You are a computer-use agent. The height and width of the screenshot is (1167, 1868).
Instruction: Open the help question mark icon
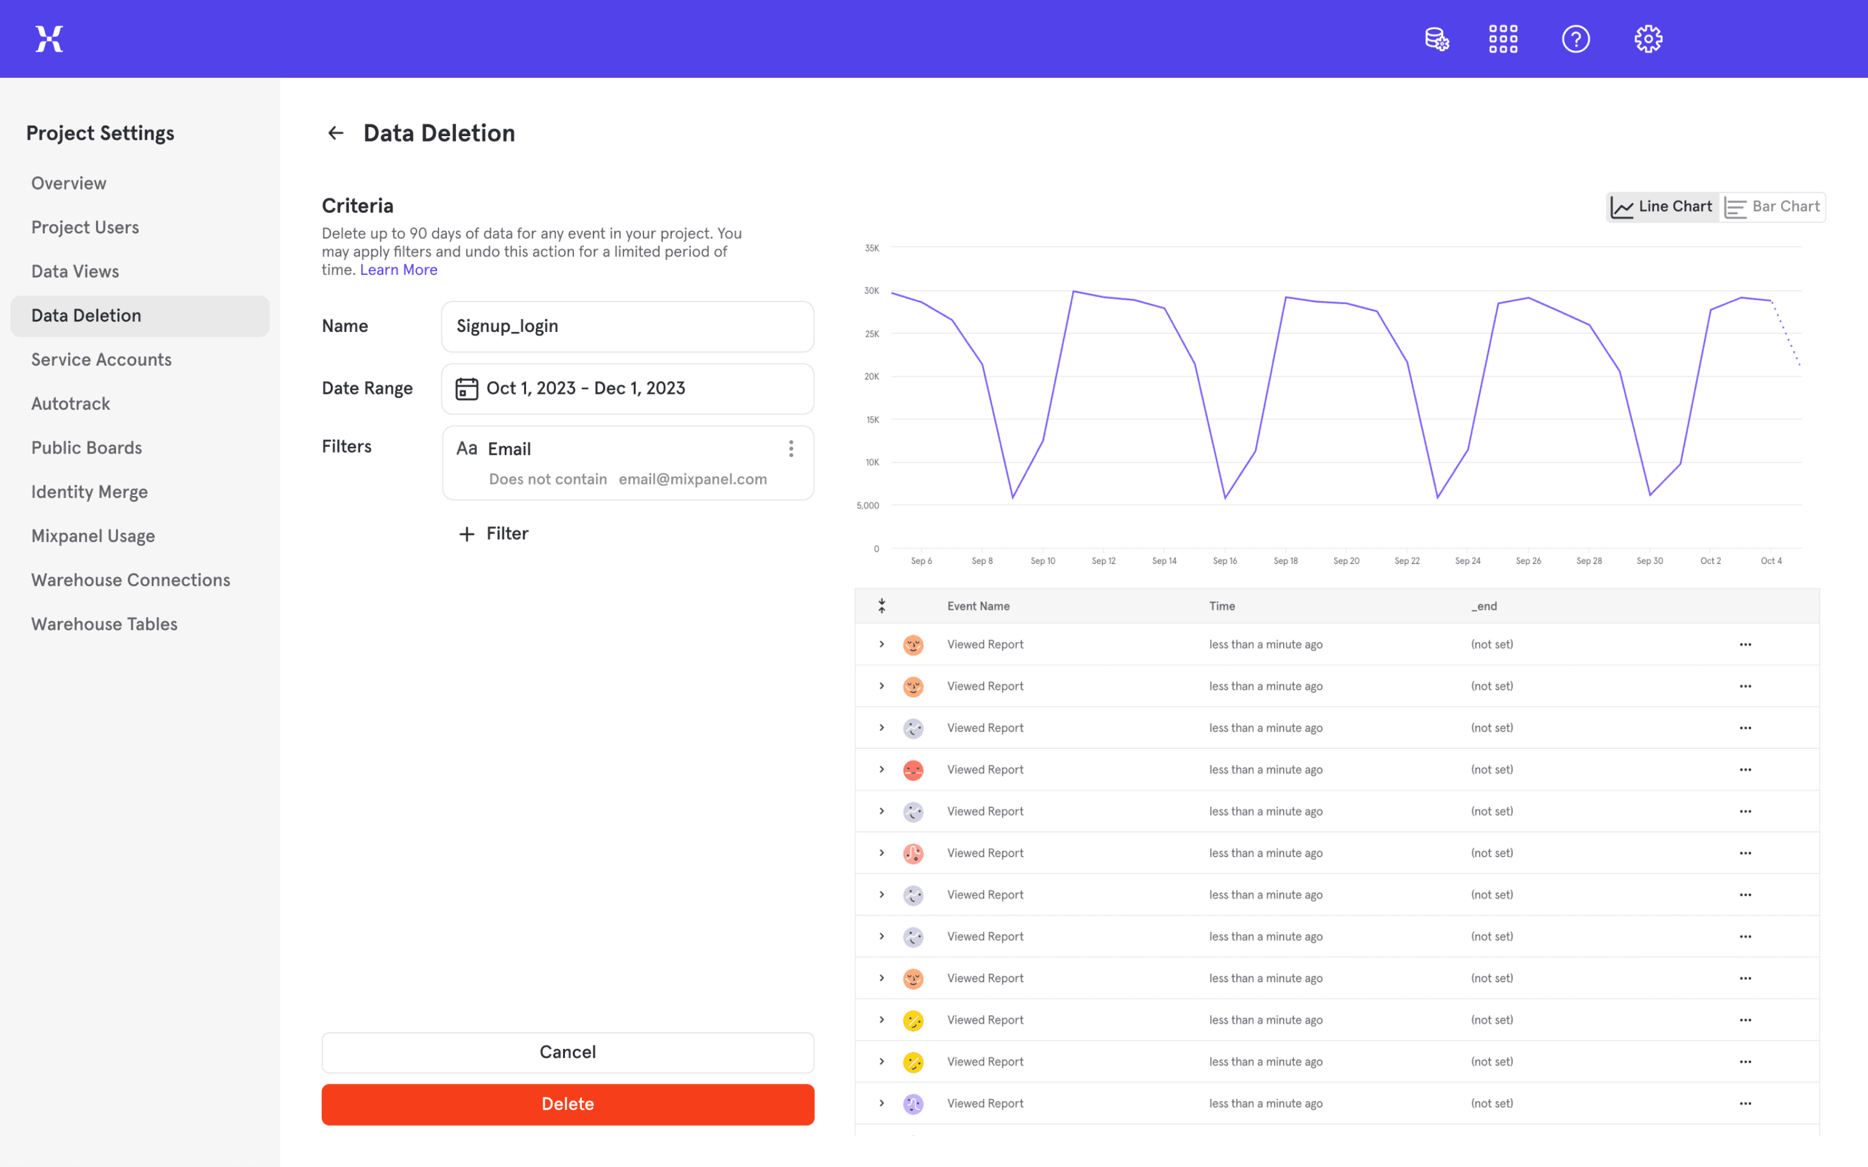pyautogui.click(x=1576, y=38)
